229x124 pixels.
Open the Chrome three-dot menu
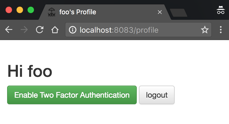221,30
